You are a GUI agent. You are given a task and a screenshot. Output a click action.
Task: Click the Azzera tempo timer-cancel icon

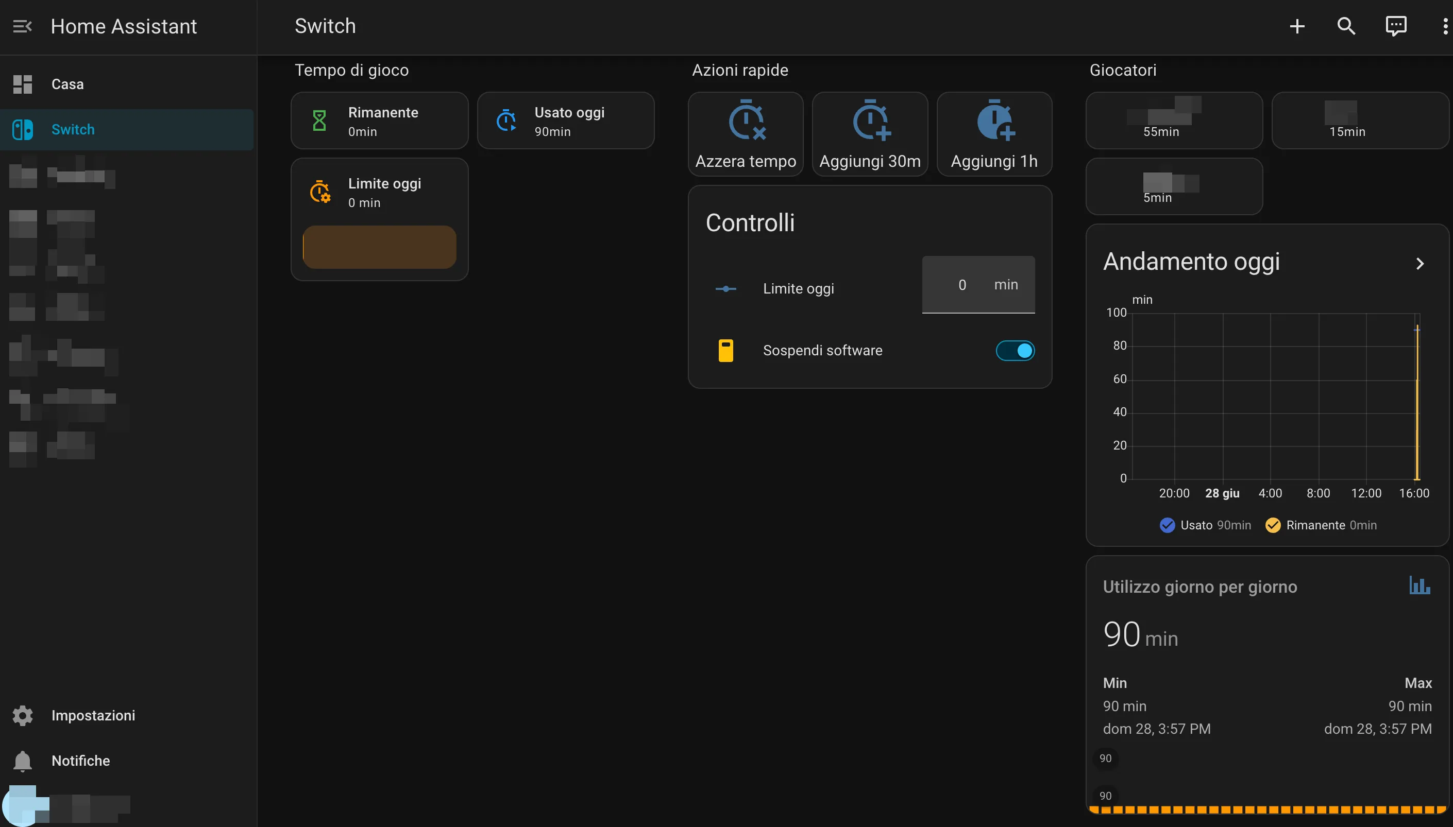pos(747,120)
